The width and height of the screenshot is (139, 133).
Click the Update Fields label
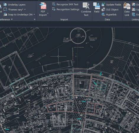click(114, 5)
